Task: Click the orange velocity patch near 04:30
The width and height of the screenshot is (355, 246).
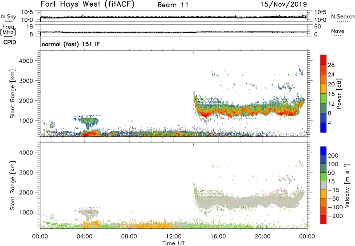Action: click(91, 225)
